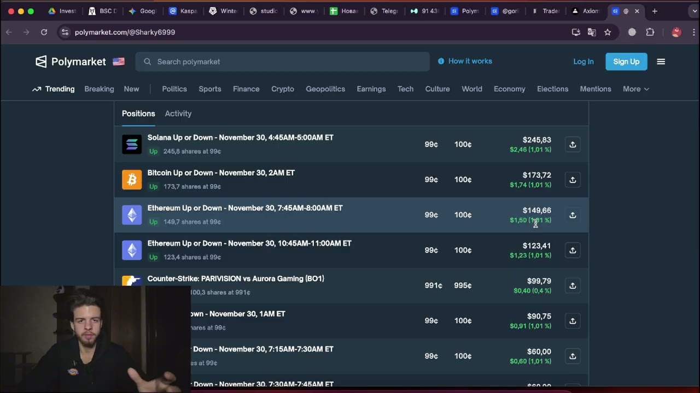Click the $0,40 (0,4 %) profit text

(532, 291)
